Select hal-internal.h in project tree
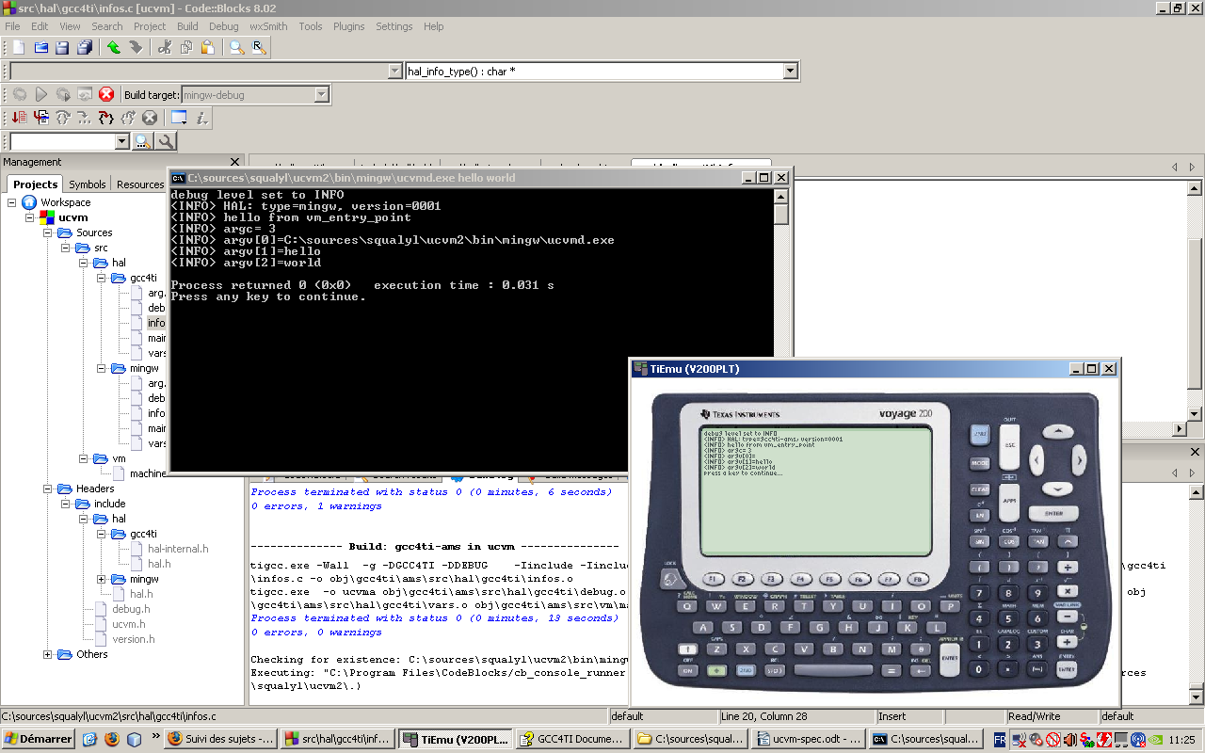The image size is (1205, 753). (178, 549)
